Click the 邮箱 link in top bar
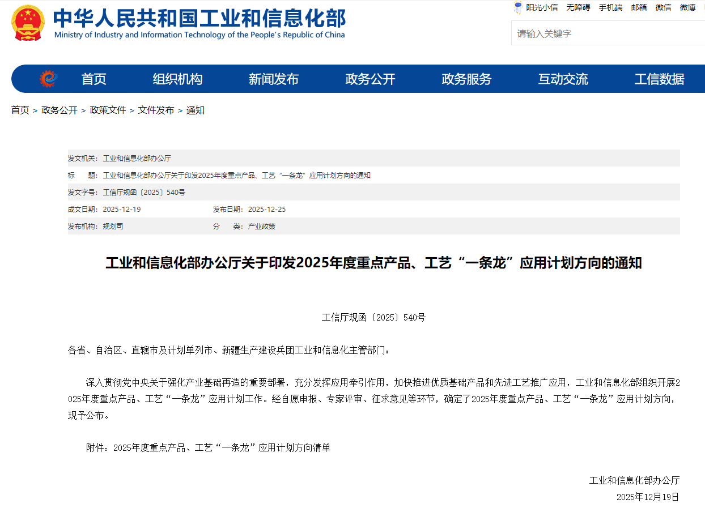 coord(639,7)
